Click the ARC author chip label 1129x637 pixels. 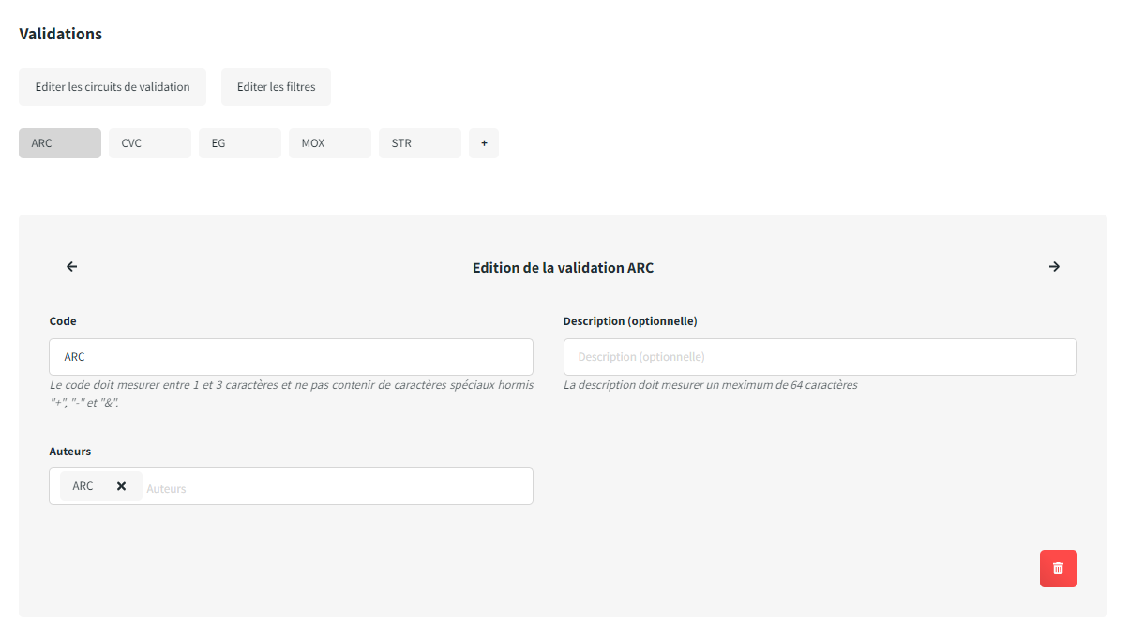[83, 486]
